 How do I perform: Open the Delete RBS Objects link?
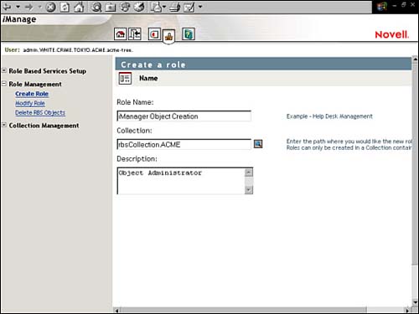(x=40, y=112)
